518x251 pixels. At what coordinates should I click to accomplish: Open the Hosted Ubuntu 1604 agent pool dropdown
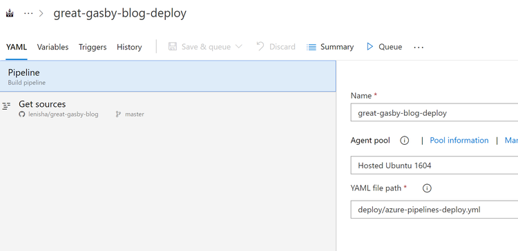click(434, 165)
